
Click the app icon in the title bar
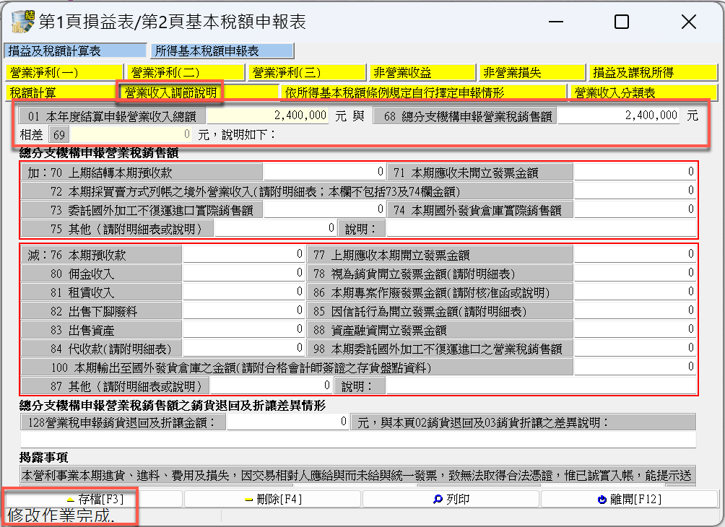coord(22,22)
